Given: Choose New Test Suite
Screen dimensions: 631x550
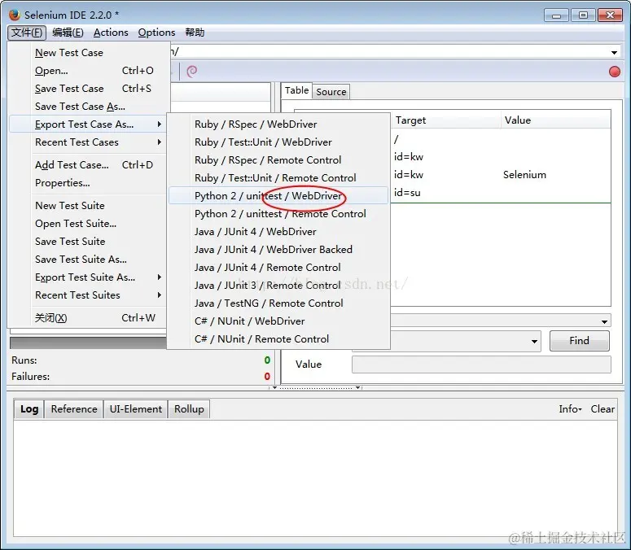Looking at the screenshot, I should point(88,206).
